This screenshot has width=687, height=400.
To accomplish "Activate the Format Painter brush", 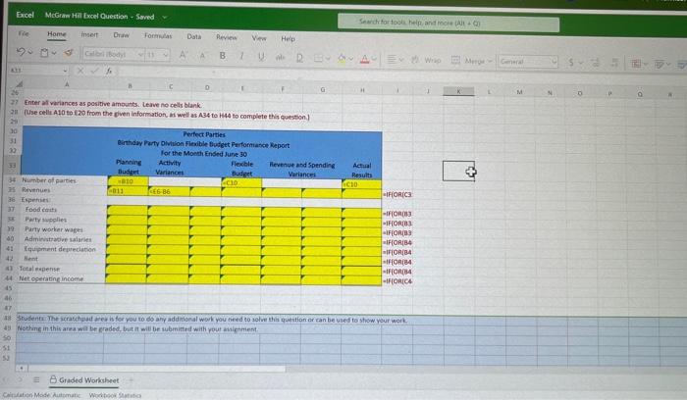I will point(69,53).
